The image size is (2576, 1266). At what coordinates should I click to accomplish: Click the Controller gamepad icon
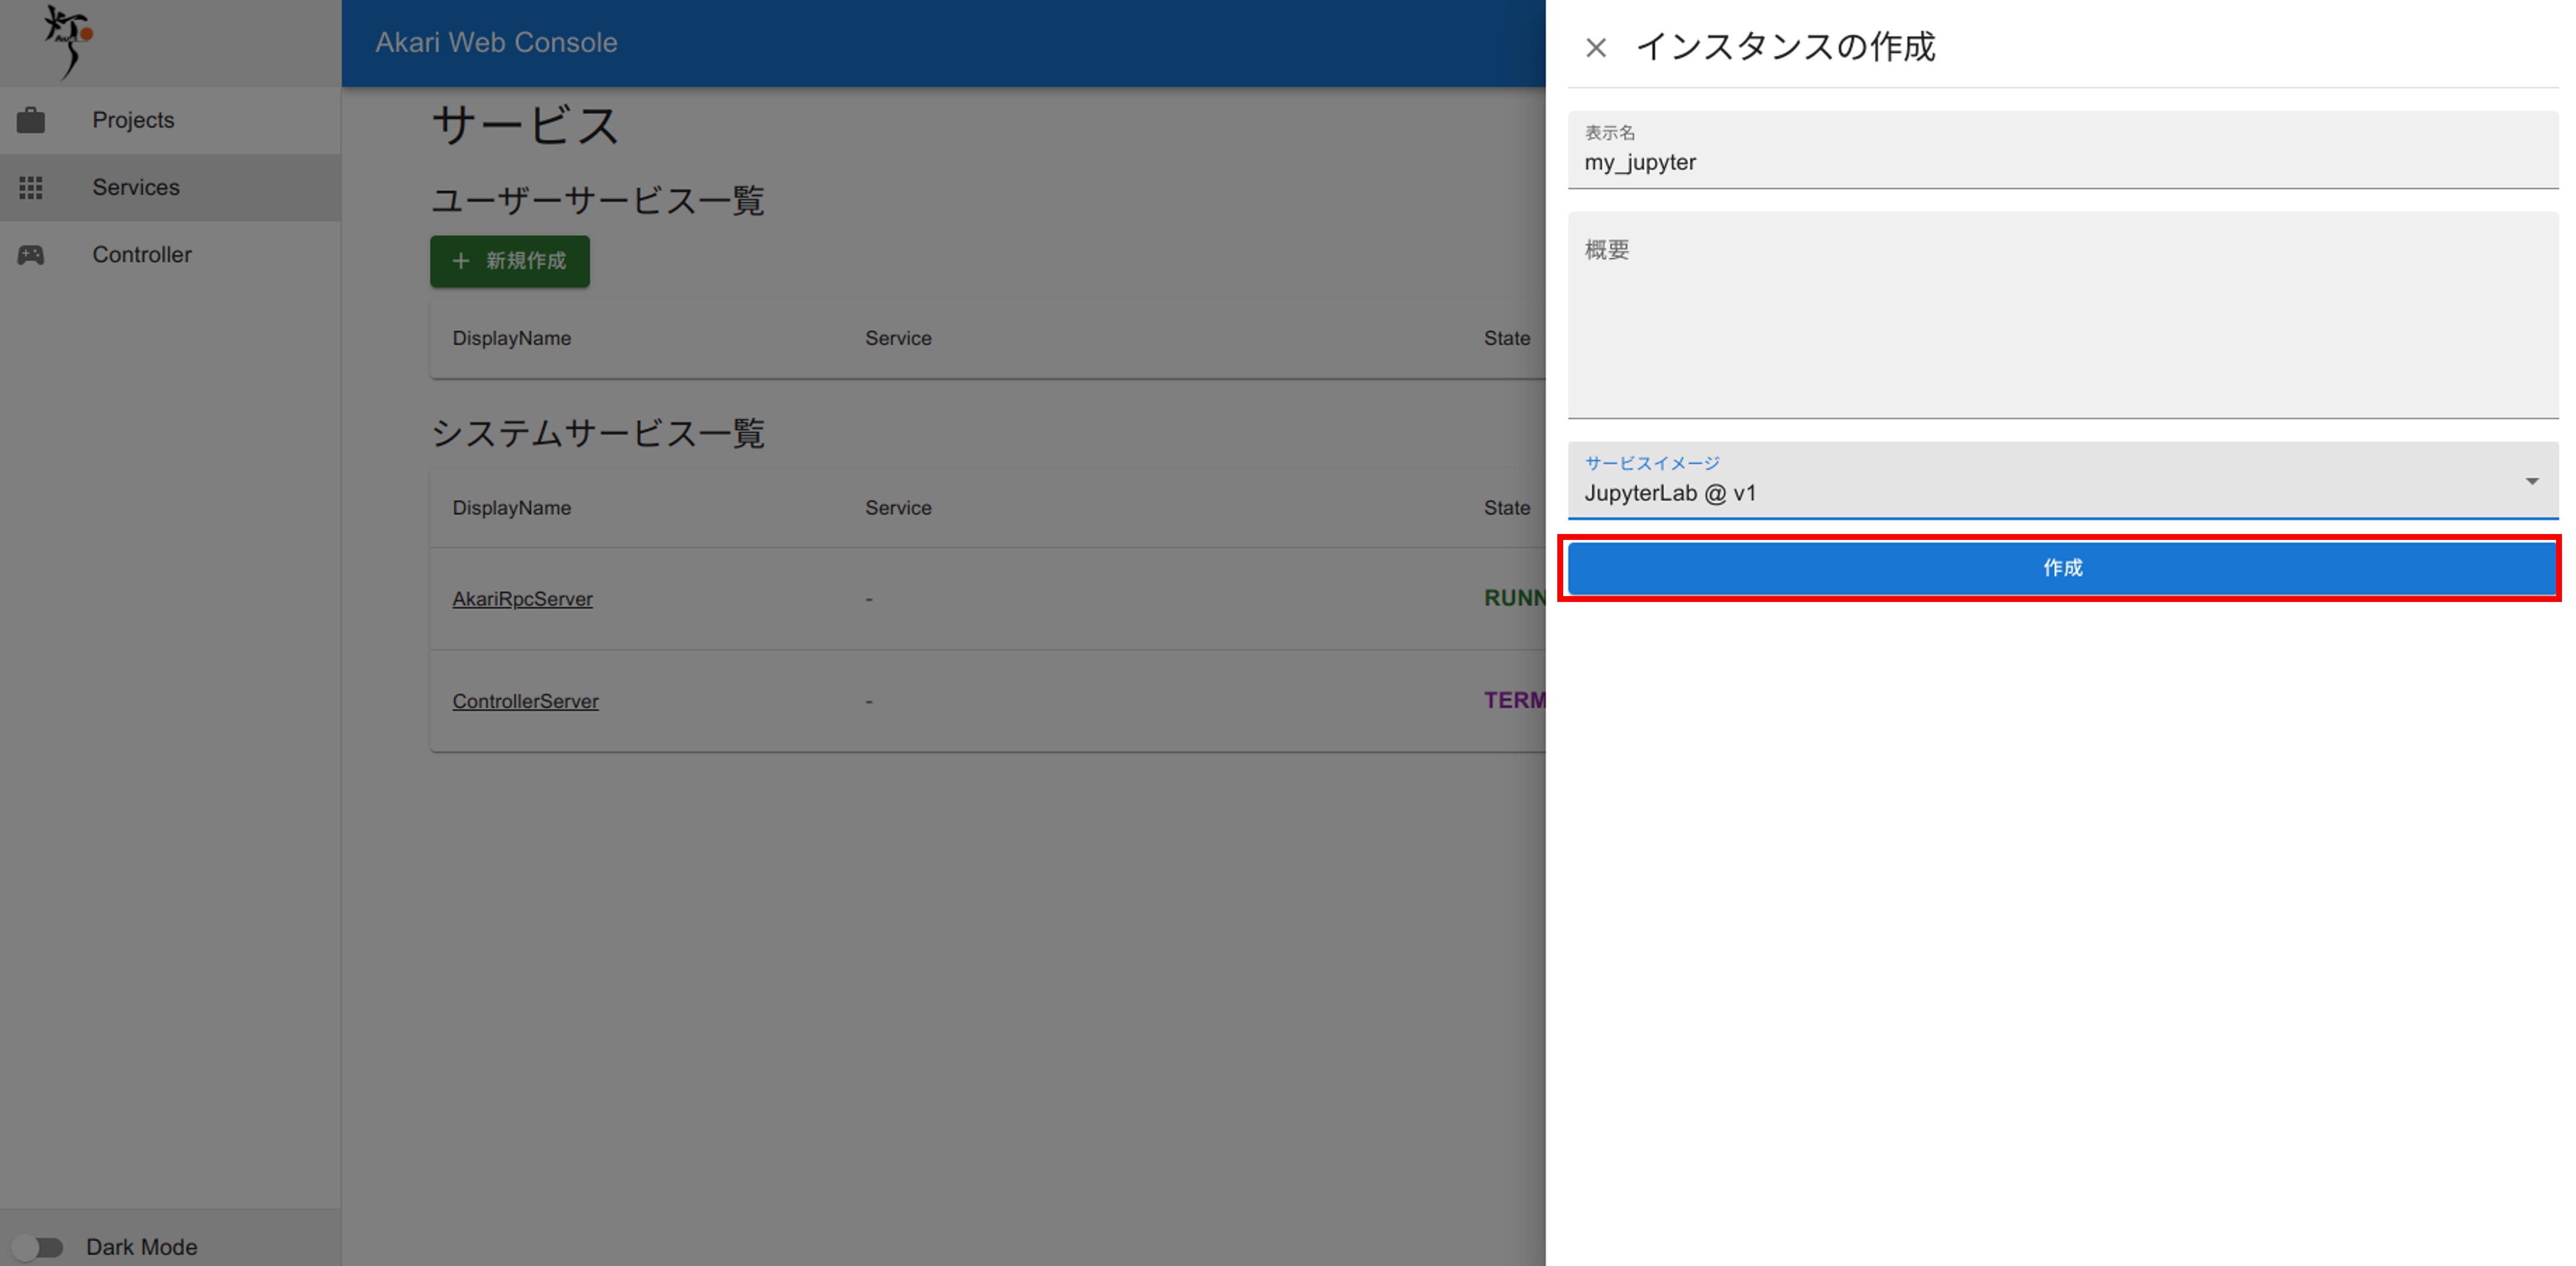pos(31,255)
